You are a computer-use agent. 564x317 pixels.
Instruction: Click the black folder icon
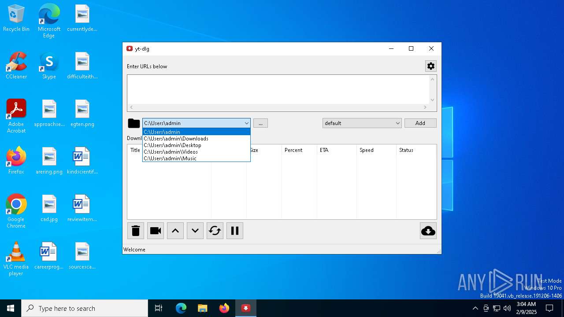pyautogui.click(x=134, y=123)
